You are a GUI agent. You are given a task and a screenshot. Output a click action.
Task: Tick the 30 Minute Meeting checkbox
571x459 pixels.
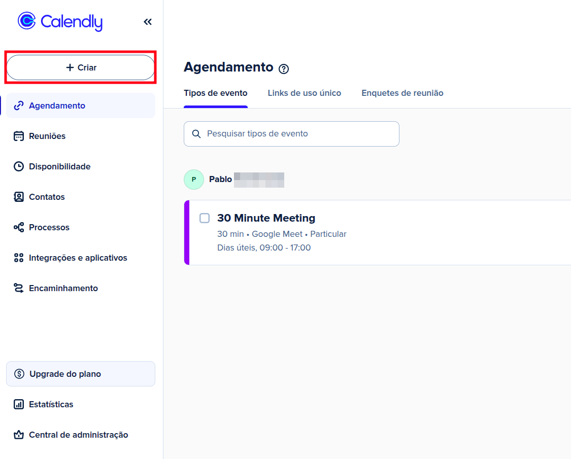205,218
